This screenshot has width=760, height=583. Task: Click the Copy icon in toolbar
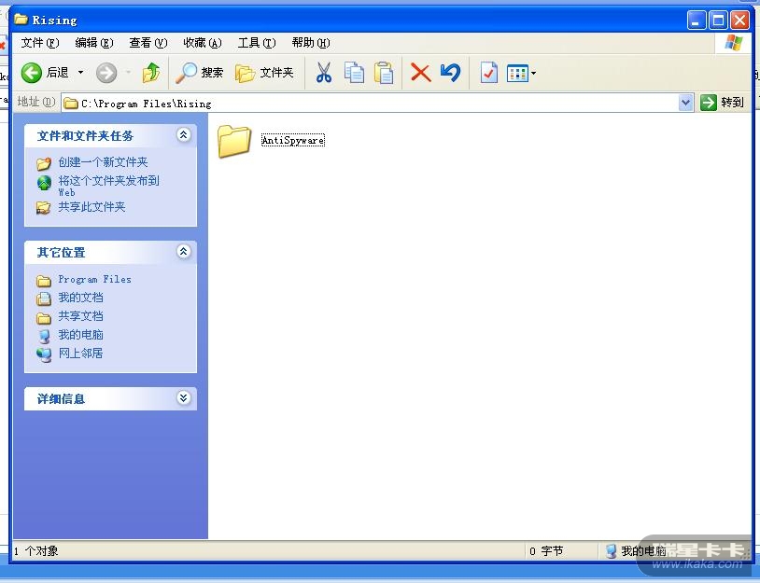click(354, 73)
